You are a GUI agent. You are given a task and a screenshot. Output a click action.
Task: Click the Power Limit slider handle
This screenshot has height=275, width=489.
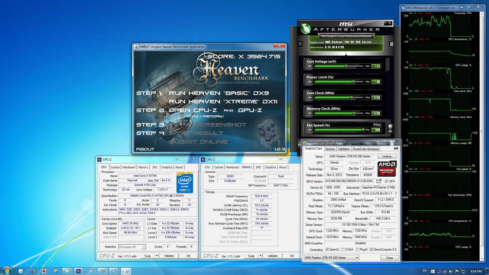tap(353, 82)
